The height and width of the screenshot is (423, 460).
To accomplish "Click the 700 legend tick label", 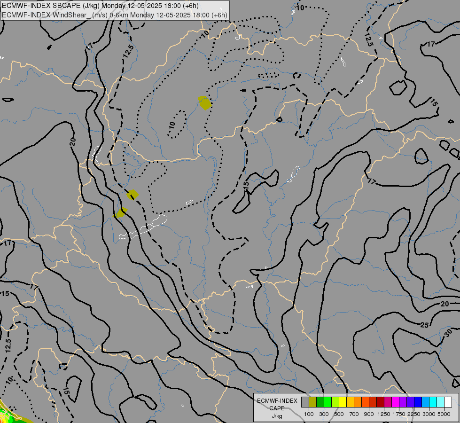I will tap(354, 414).
